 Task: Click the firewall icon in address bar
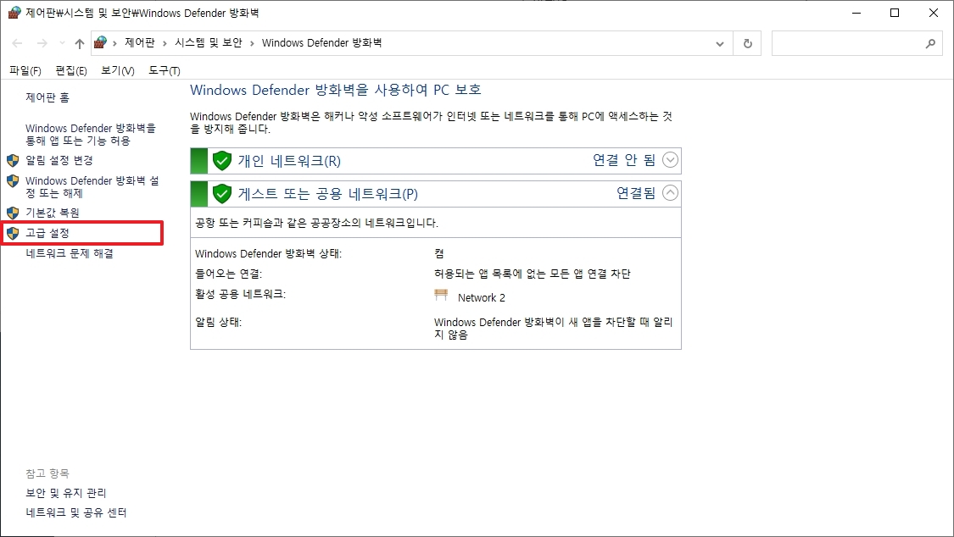(x=100, y=42)
